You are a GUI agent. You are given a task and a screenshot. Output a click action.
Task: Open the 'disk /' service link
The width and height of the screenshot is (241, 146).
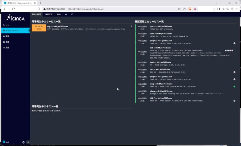(x=152, y=98)
